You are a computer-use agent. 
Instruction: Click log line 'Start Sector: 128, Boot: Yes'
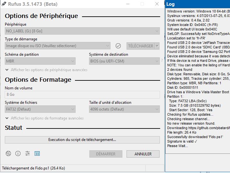coord(191,110)
